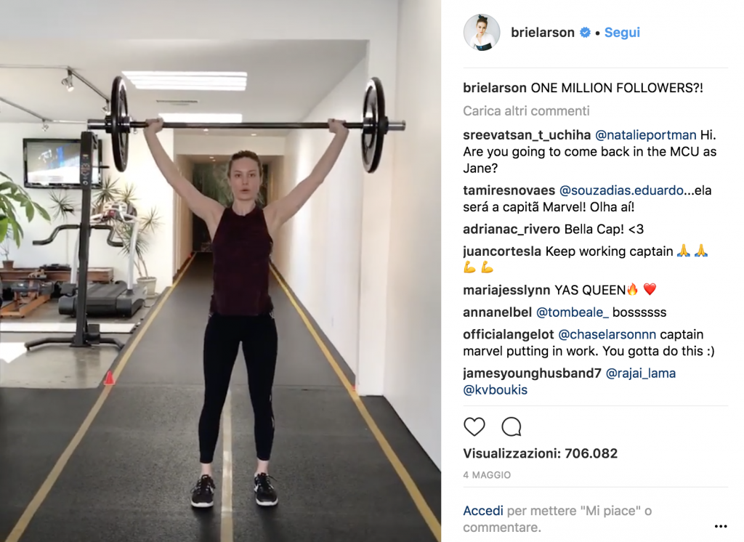Screen dimensions: 744x542
Task: Visit sreevatsan_t_uchiha commenter profile
Action: tap(527, 135)
